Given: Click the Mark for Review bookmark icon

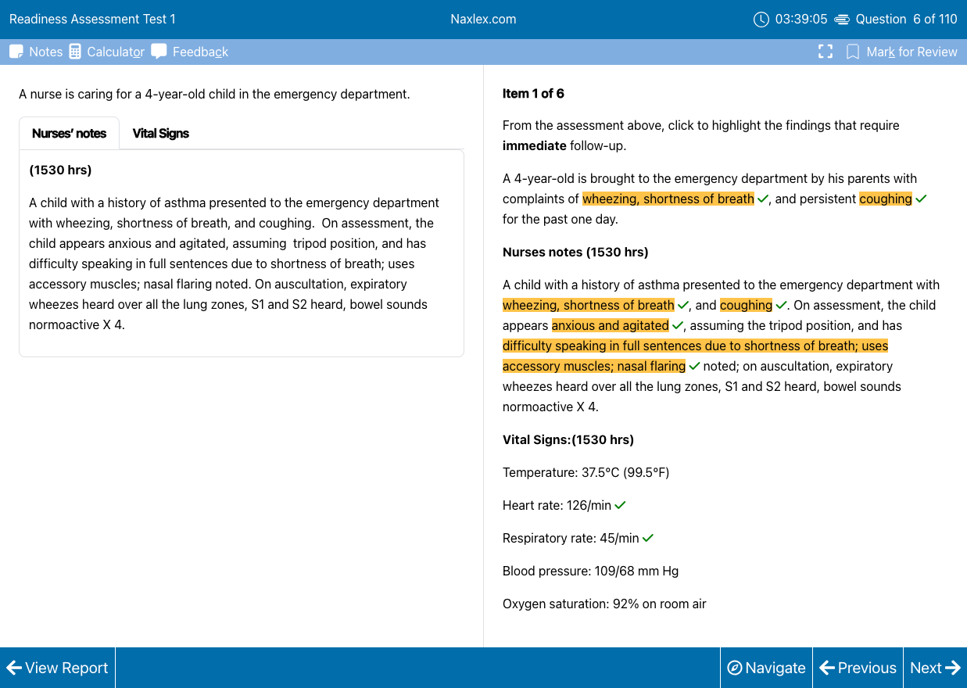Looking at the screenshot, I should [853, 52].
